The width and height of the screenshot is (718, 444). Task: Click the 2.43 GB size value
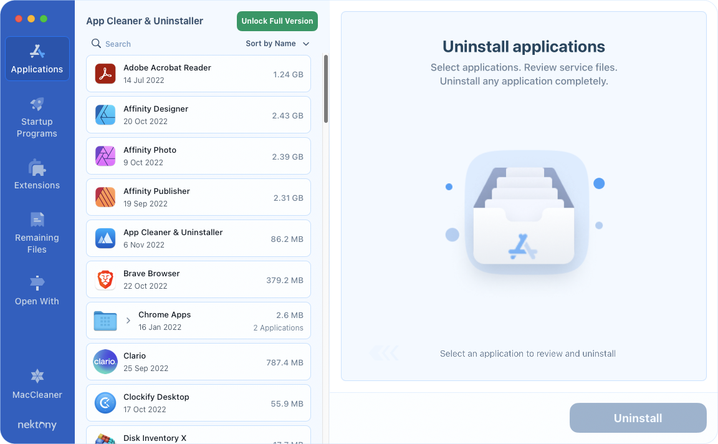click(x=287, y=116)
